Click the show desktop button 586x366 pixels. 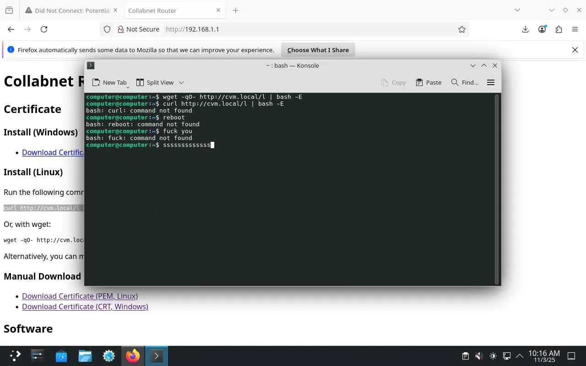tap(571, 356)
